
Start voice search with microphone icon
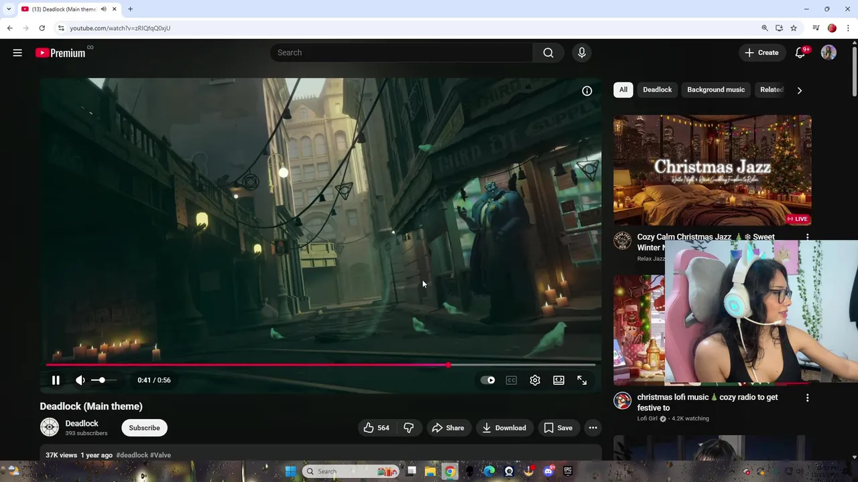coord(582,53)
